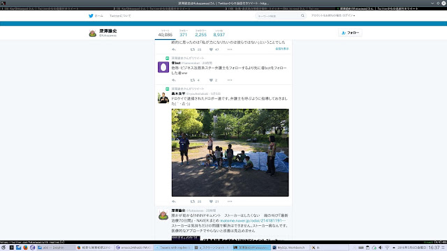Open the followers tab showing 2,255

coord(200,33)
